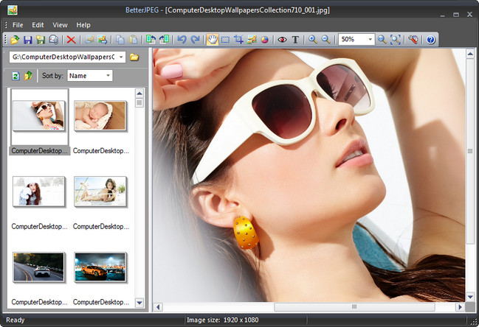Click the browse folder button beside path
The height and width of the screenshot is (327, 479).
(x=134, y=57)
